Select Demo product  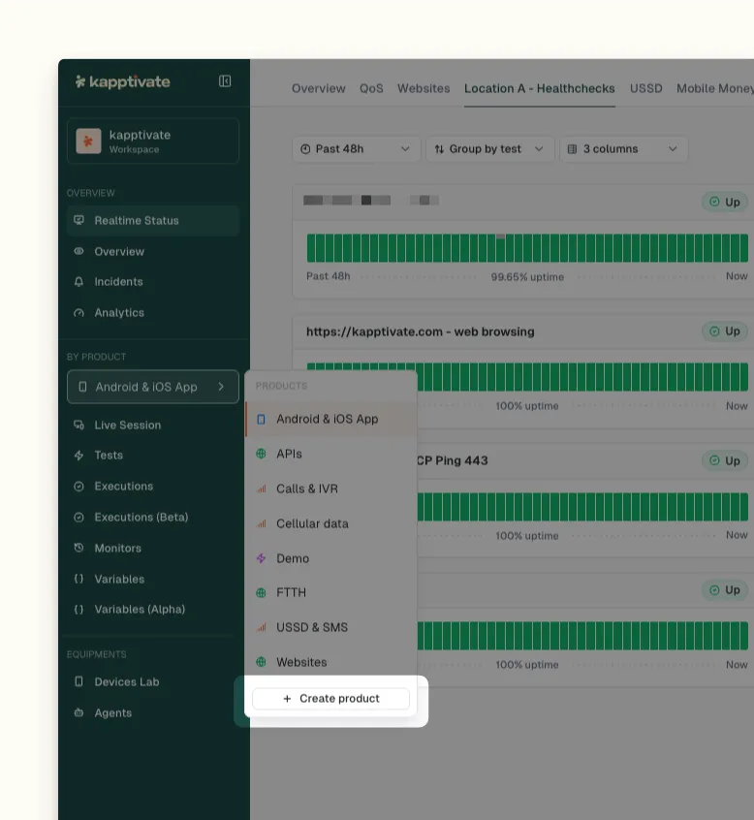(331, 558)
